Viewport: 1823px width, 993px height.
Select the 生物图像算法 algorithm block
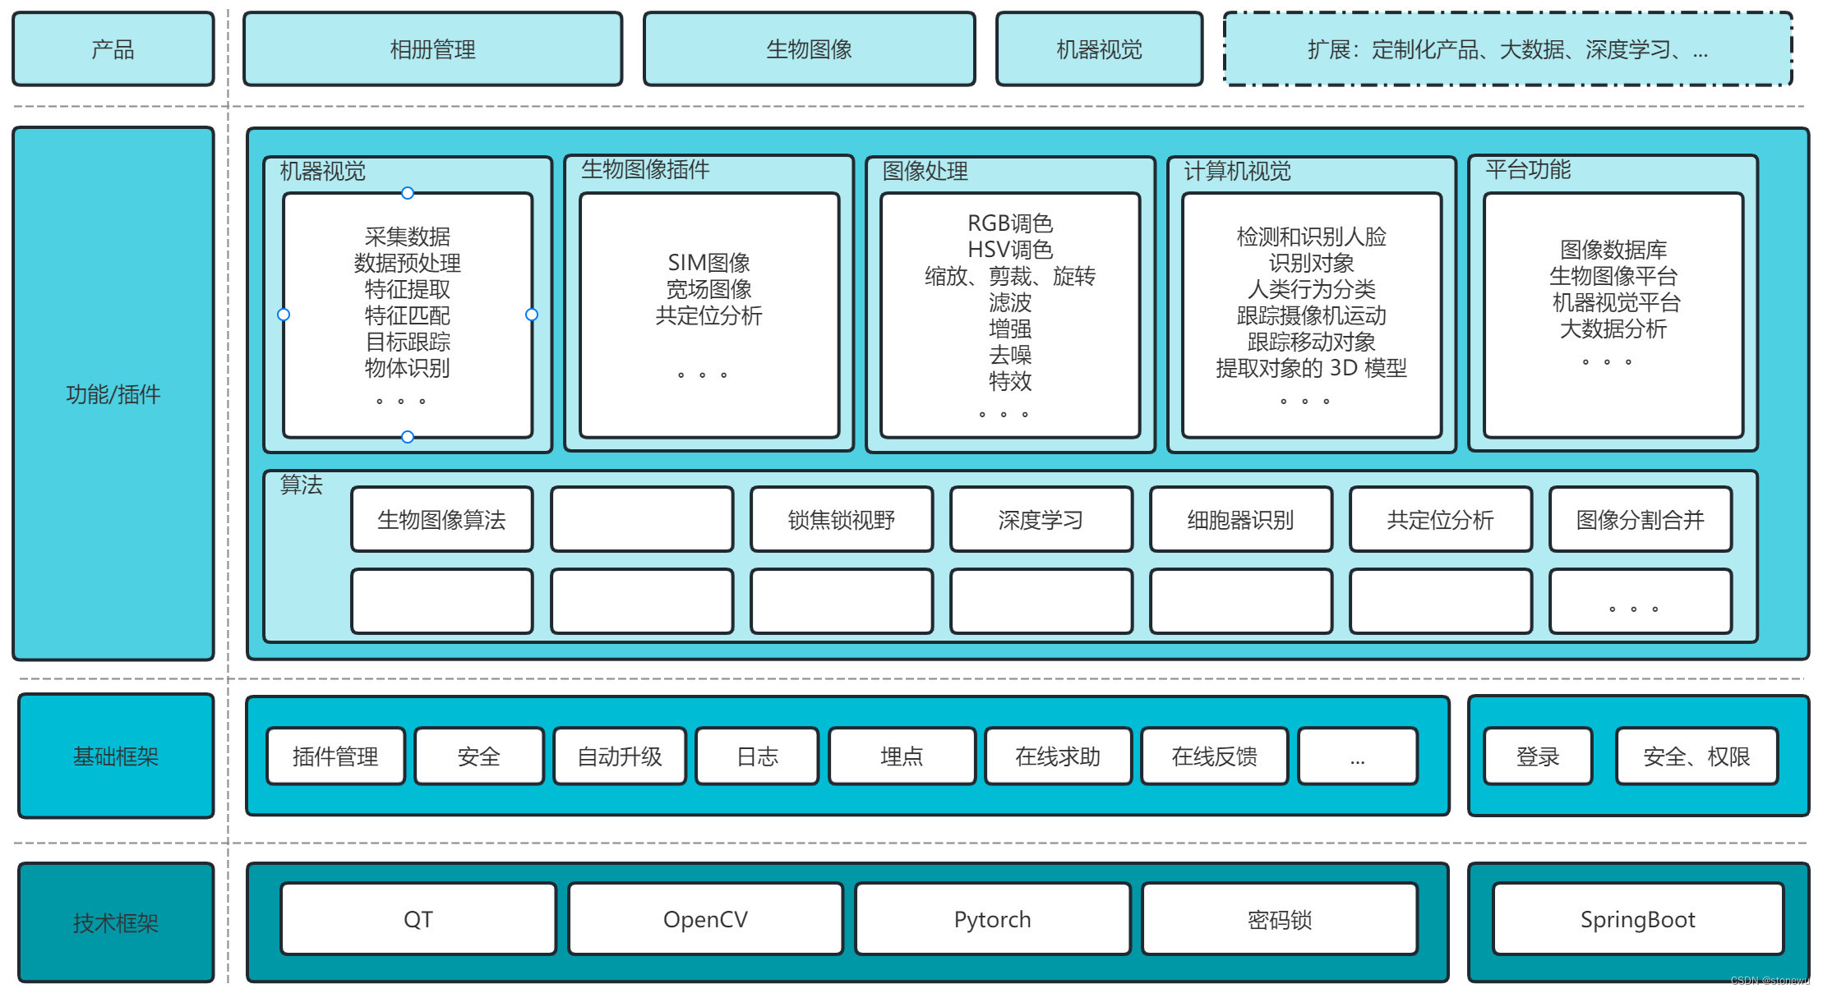(441, 519)
